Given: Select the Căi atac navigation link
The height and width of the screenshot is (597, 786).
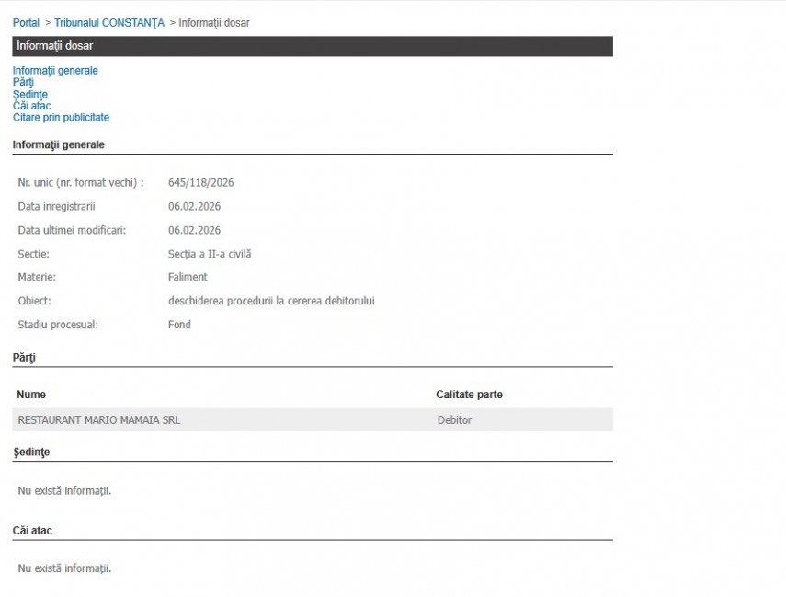Looking at the screenshot, I should [31, 106].
